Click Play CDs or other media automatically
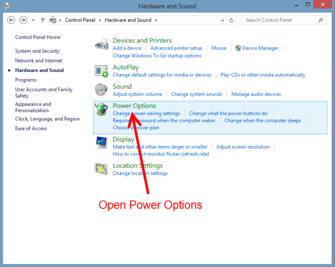The height and width of the screenshot is (267, 335). [263, 75]
